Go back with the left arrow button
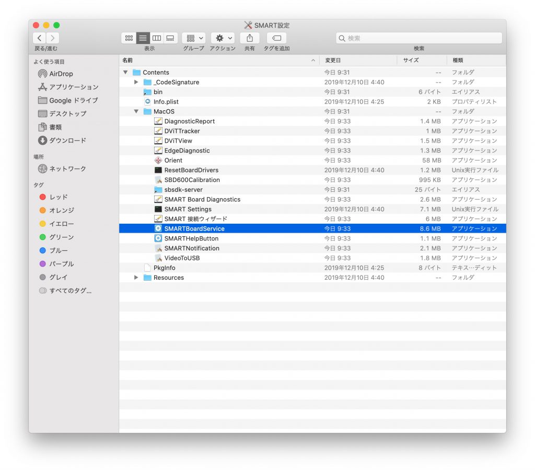 40,38
